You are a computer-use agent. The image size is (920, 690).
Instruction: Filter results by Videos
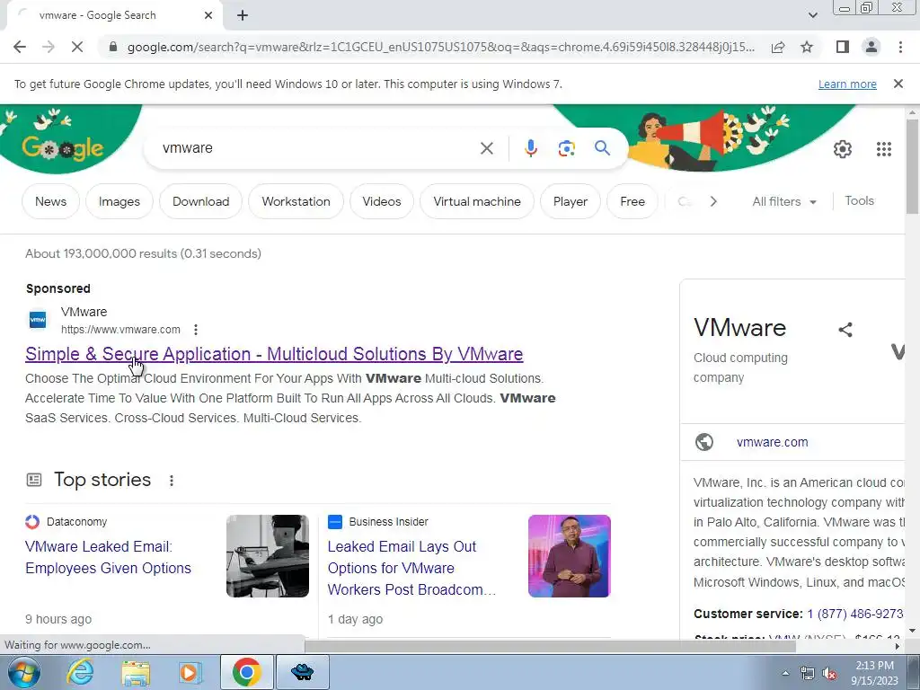(x=381, y=202)
